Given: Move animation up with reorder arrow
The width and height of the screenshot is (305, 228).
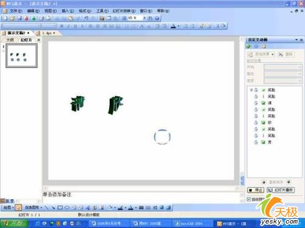Looking at the screenshot, I should (x=264, y=182).
